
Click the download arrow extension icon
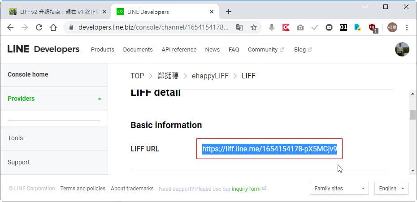point(272,27)
